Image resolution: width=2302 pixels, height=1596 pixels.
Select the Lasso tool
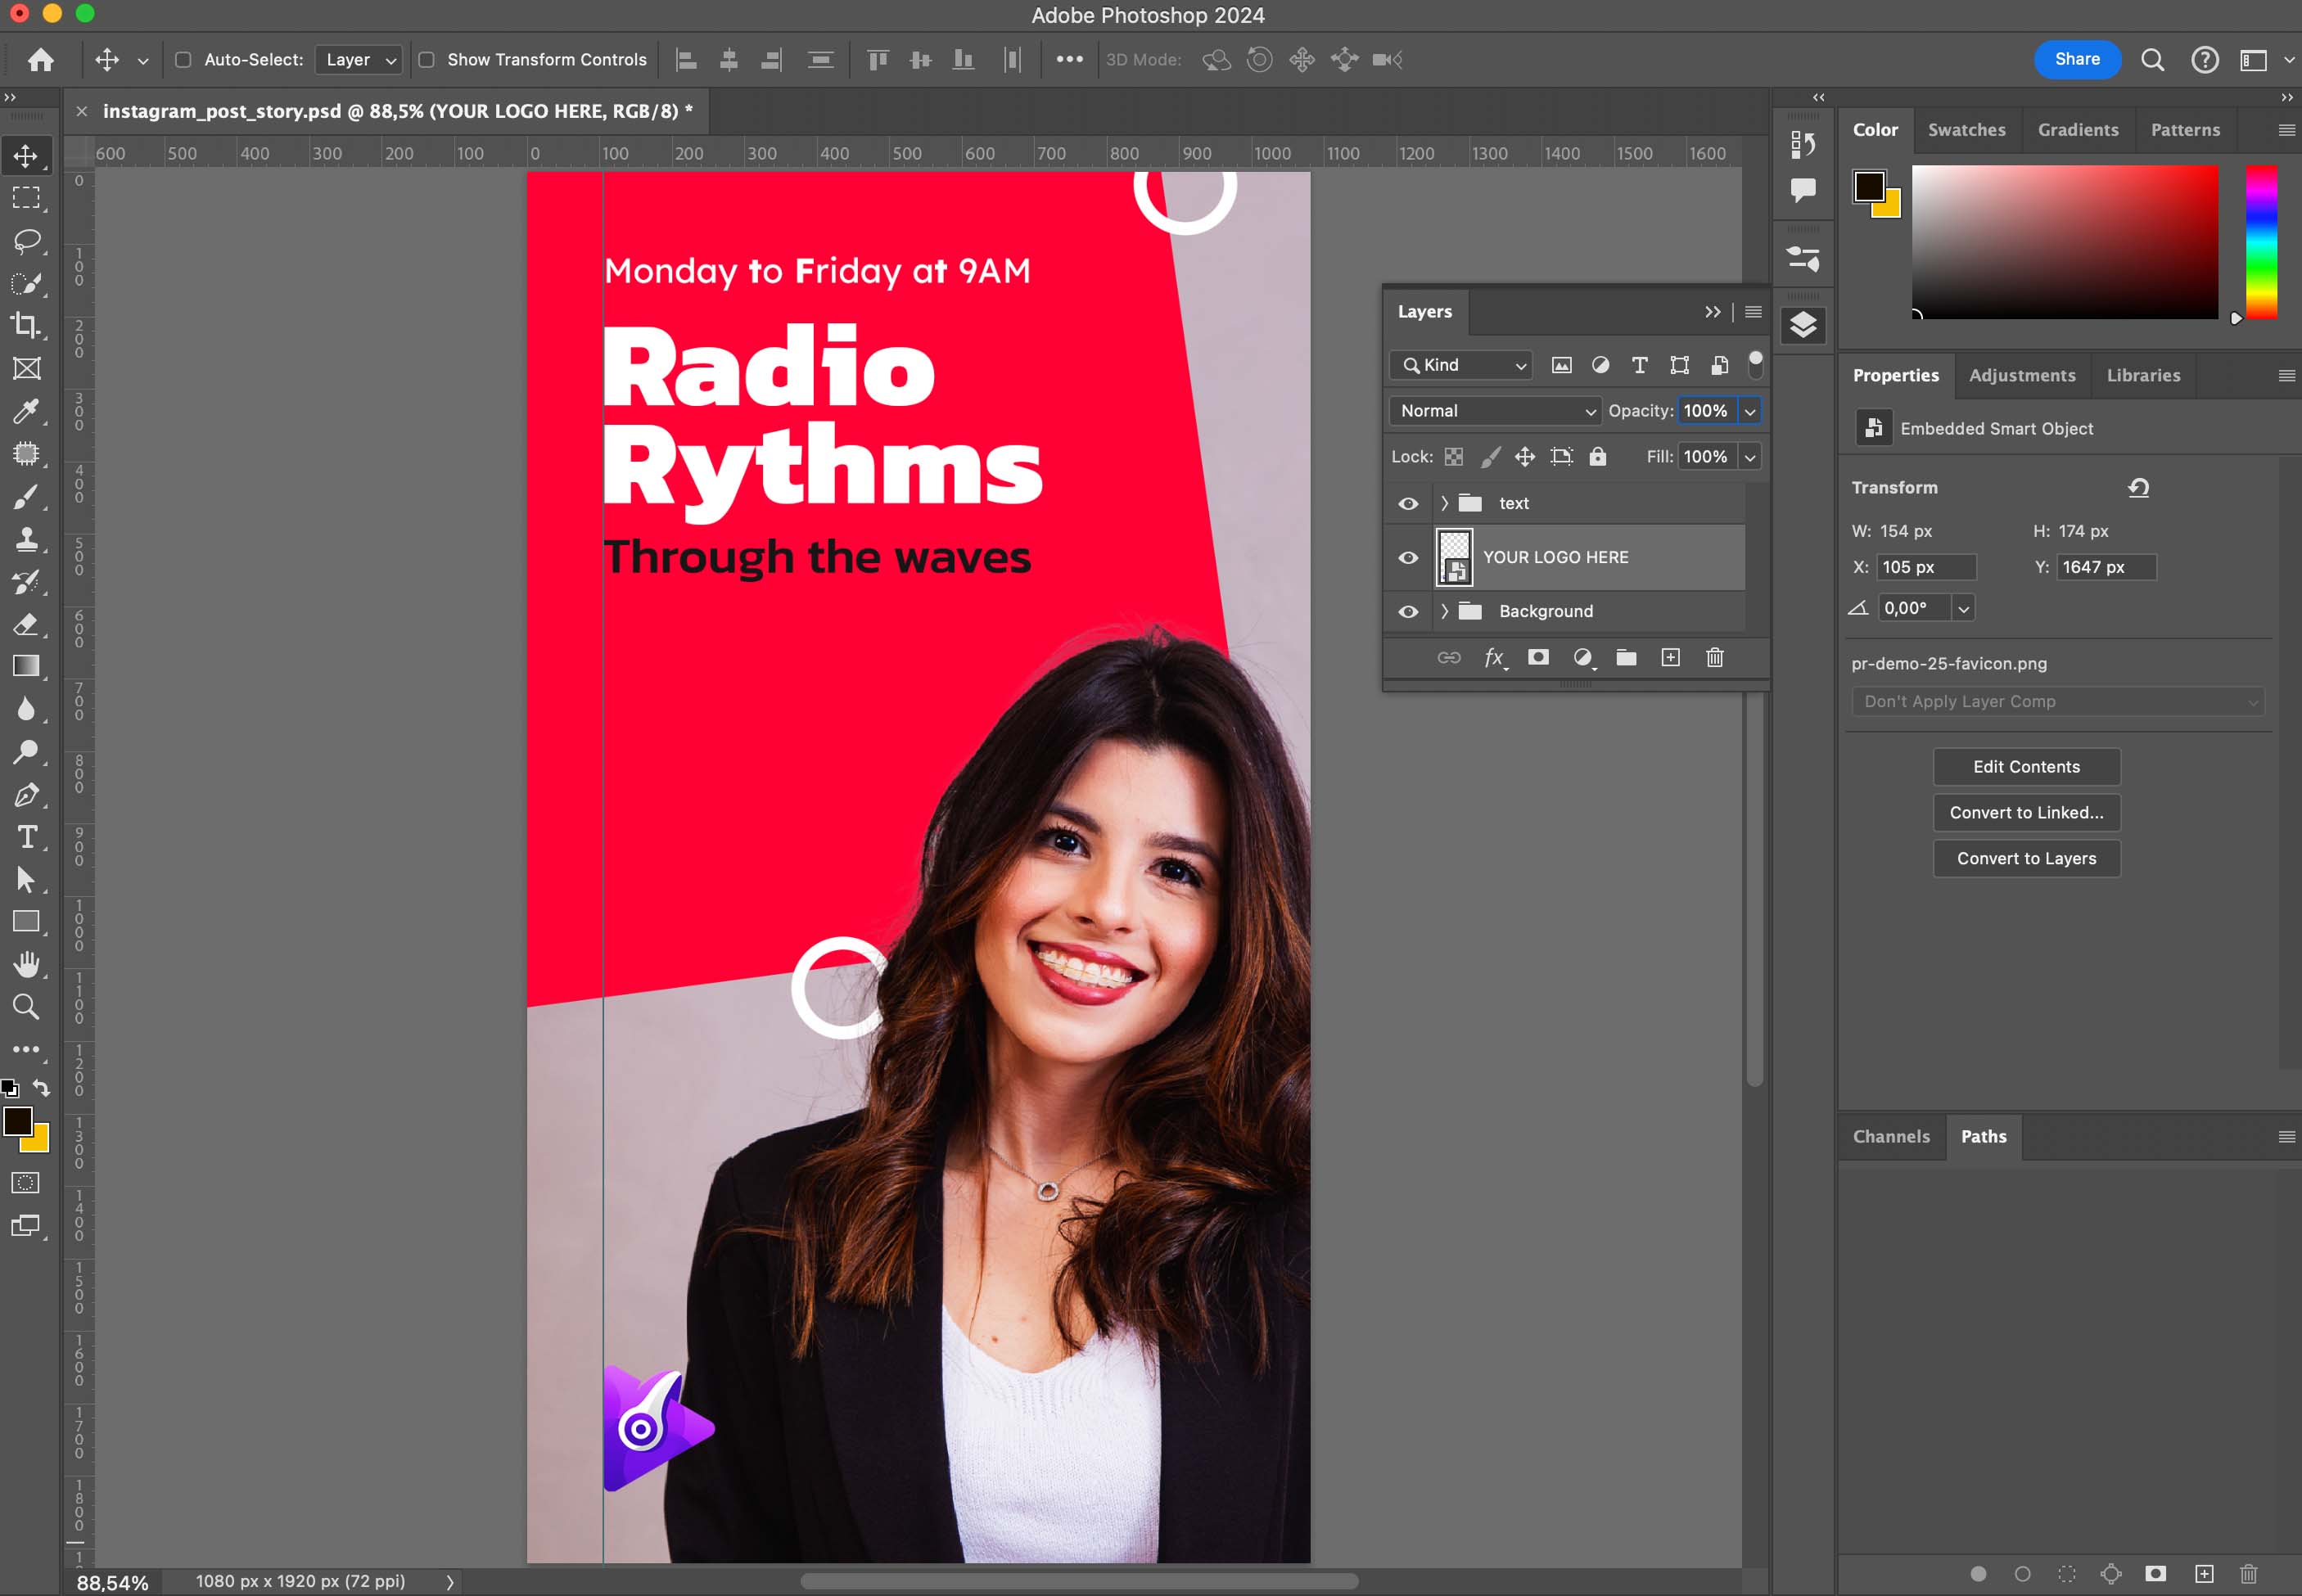(x=26, y=241)
